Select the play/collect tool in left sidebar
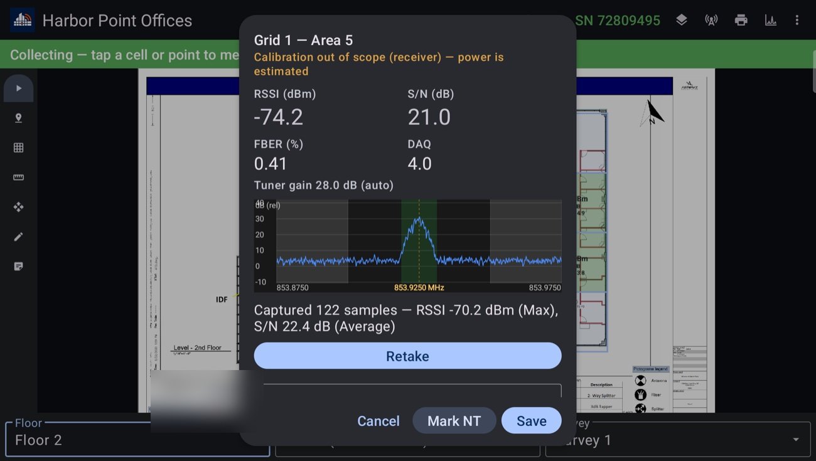This screenshot has width=816, height=461. tap(18, 88)
